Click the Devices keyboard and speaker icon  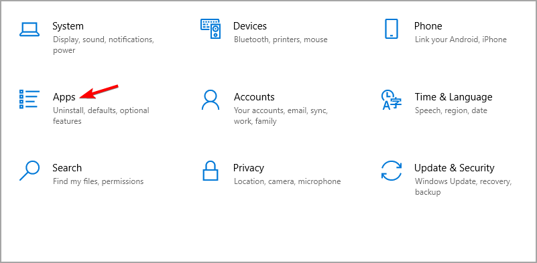point(211,29)
